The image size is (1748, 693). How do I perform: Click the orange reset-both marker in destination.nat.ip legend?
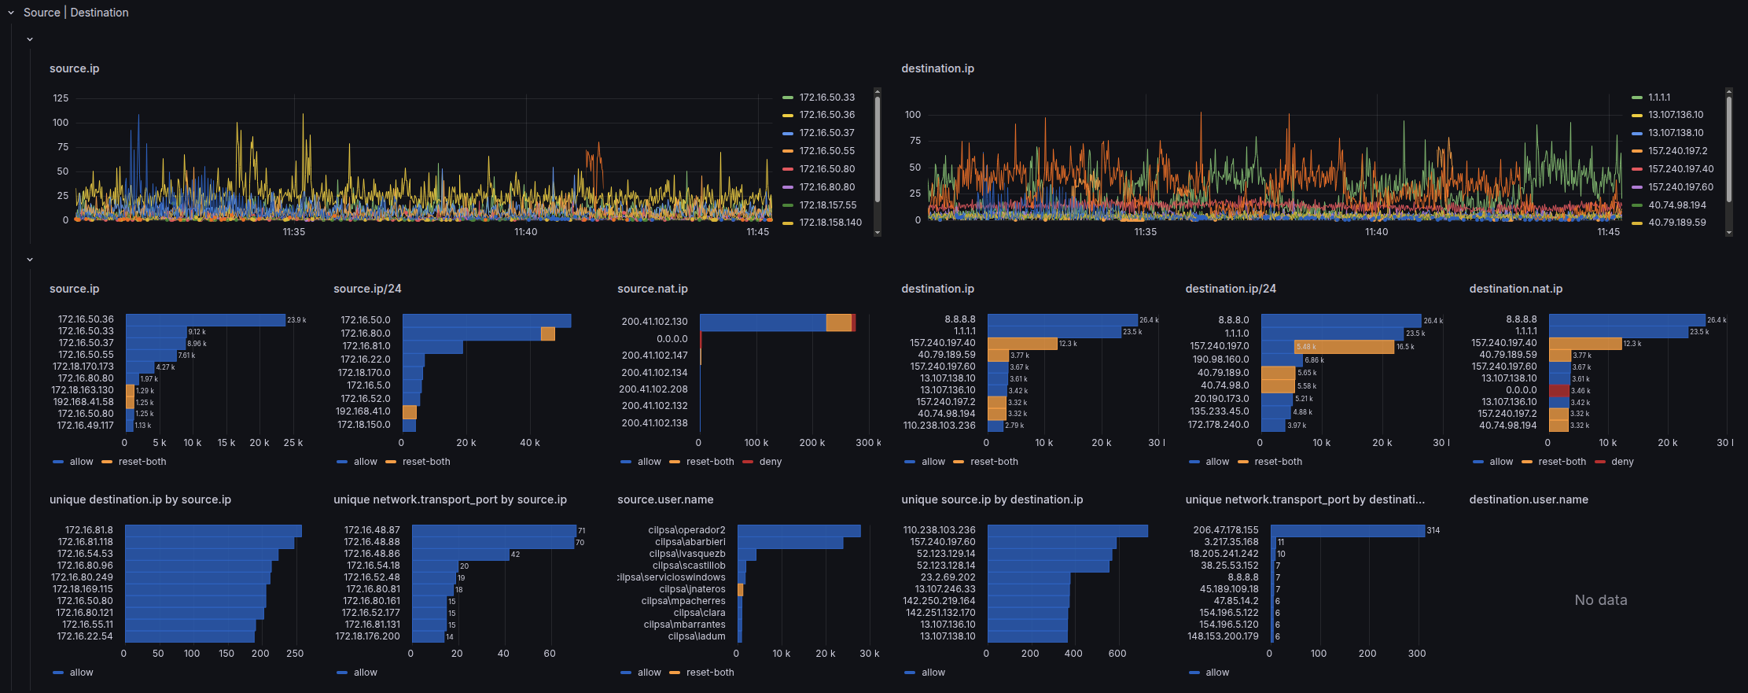(1526, 462)
